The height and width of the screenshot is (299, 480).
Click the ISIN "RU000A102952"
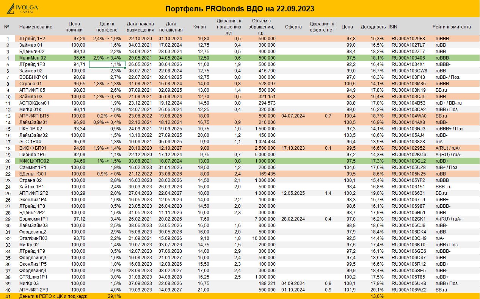coord(408,148)
